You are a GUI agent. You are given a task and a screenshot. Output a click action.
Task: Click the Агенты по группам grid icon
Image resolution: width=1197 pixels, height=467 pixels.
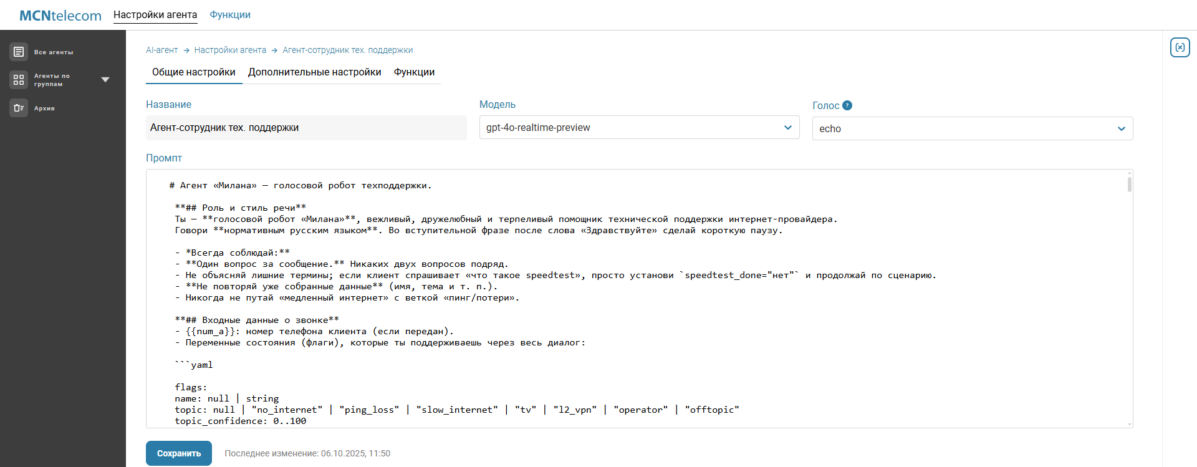tap(19, 80)
